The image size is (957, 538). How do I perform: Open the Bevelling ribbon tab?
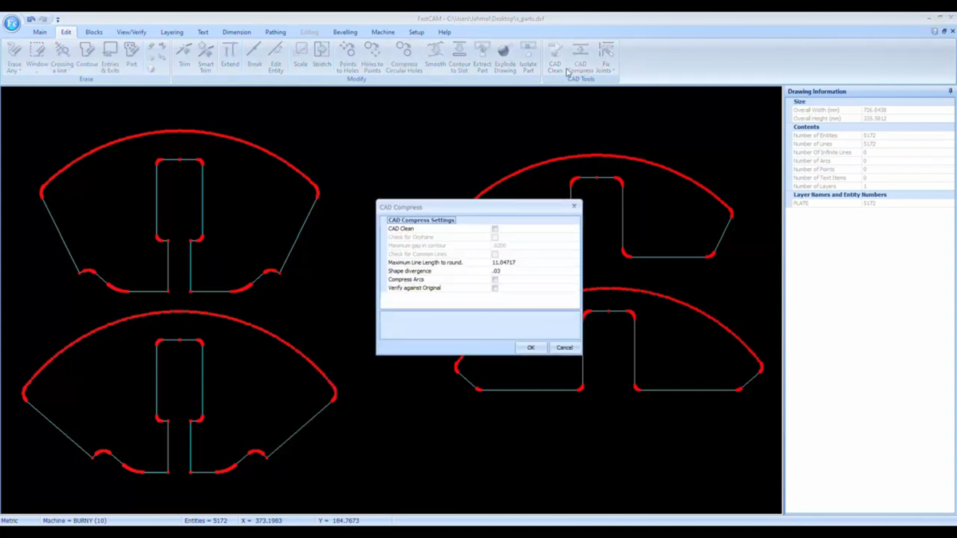click(345, 33)
